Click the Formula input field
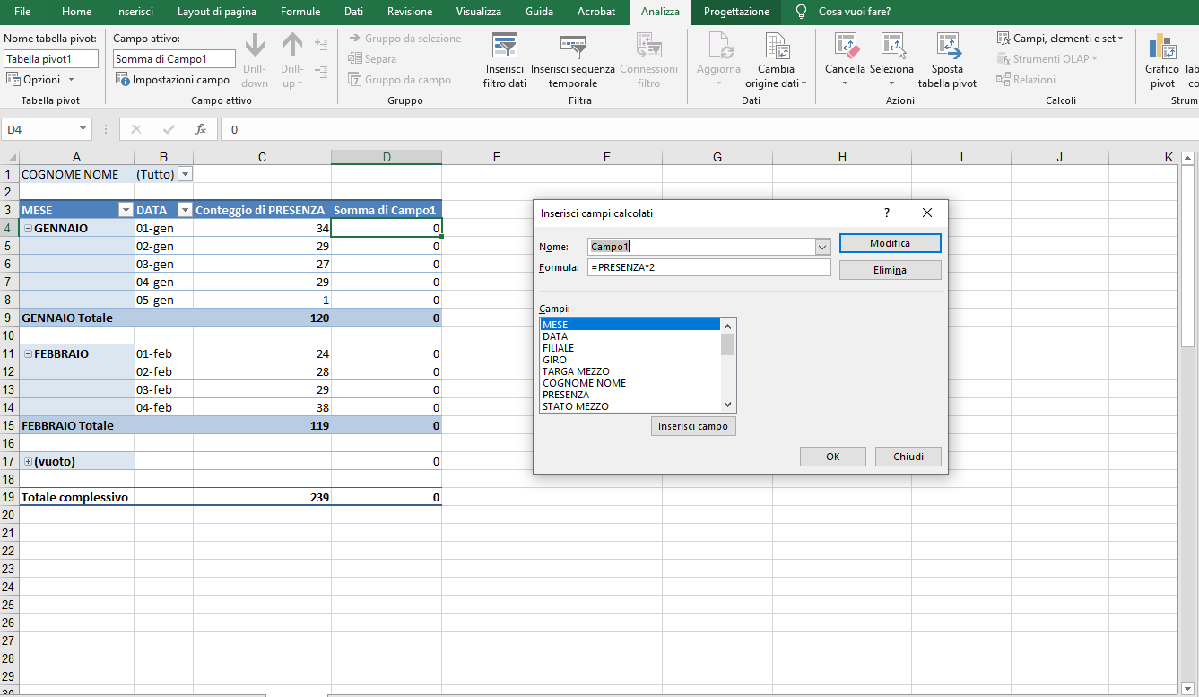Image resolution: width=1199 pixels, height=697 pixels. (709, 267)
